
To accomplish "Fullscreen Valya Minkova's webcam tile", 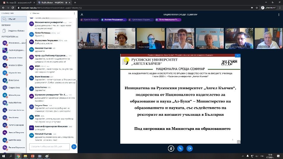I will click(222, 30).
